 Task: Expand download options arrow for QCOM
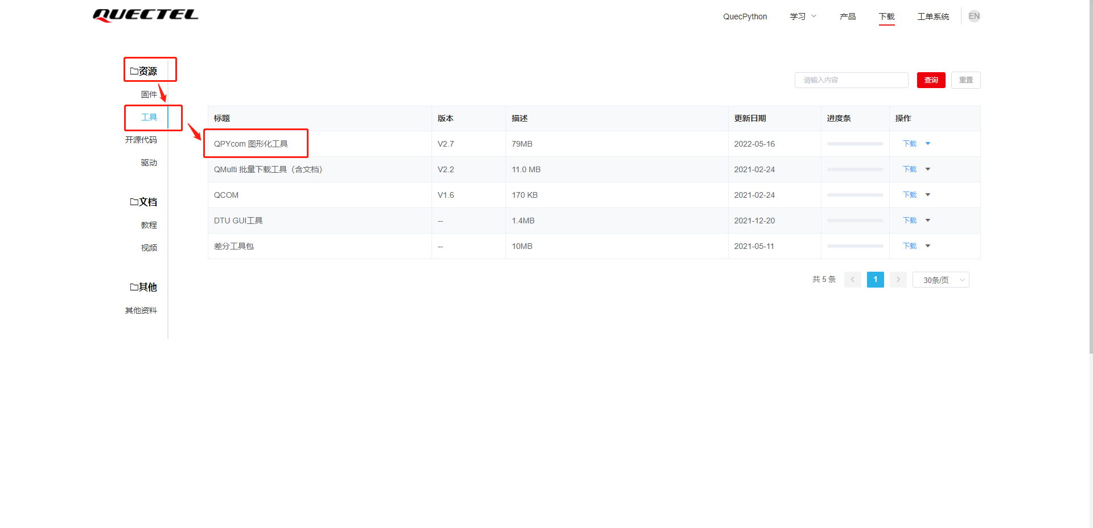click(928, 195)
